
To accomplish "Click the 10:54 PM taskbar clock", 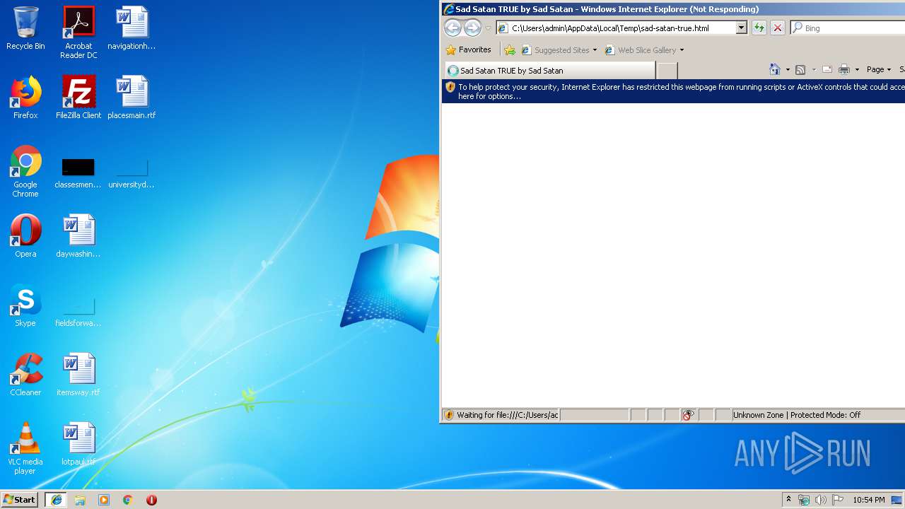I will click(868, 500).
